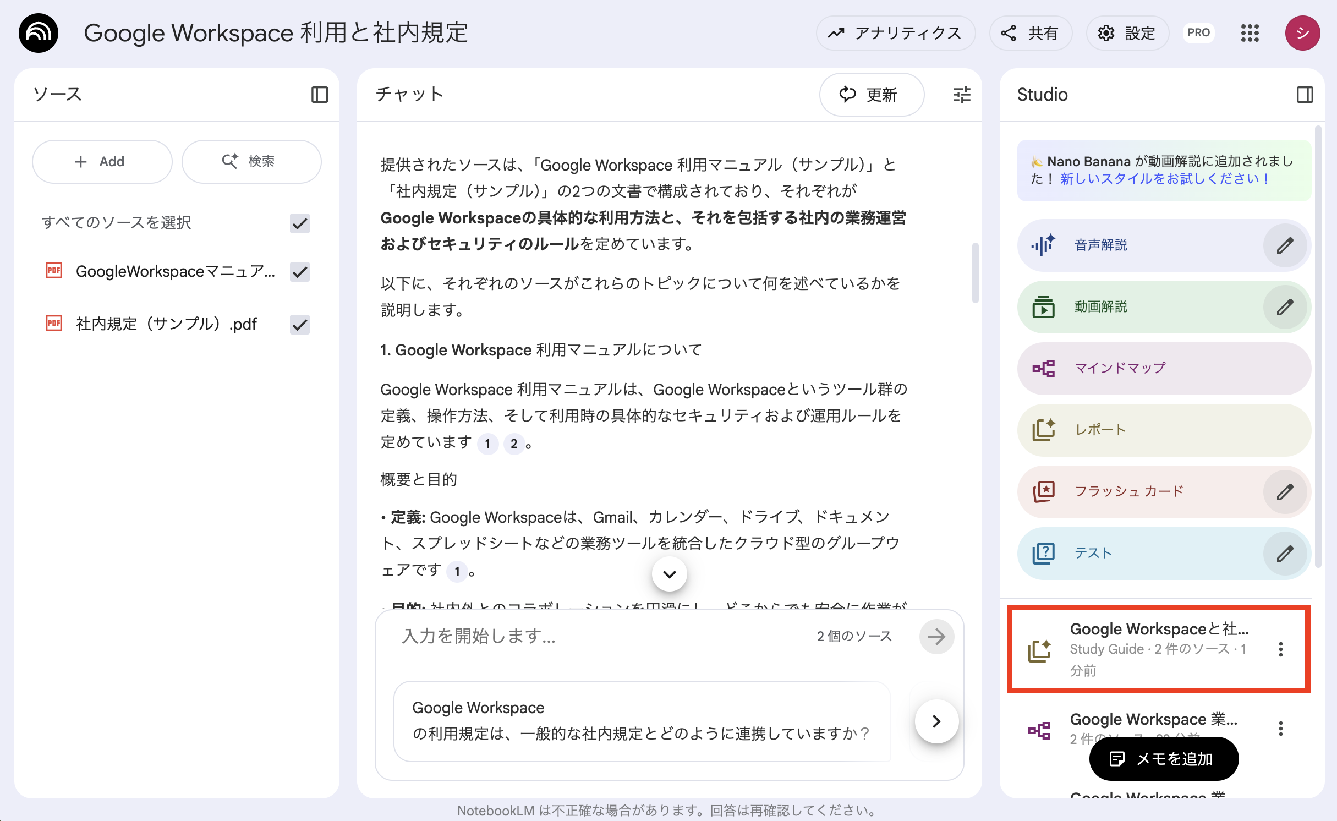1337x821 pixels.
Task: Edit 音声解説 settings with the pencil icon
Action: click(1286, 245)
